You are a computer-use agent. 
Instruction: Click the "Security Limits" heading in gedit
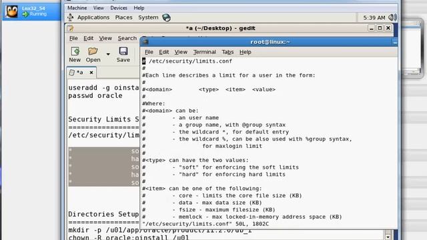pyautogui.click(x=103, y=119)
